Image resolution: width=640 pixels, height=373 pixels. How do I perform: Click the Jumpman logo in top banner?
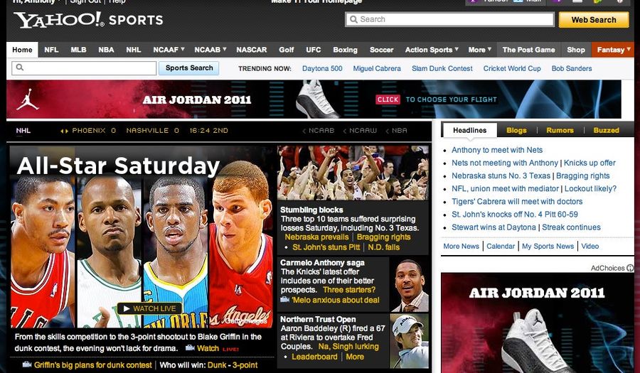point(28,99)
